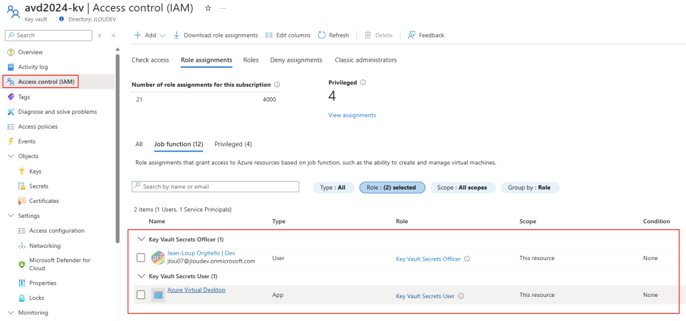The image size is (686, 321).
Task: Select the Privileged (4) sub-tab
Action: click(x=233, y=144)
